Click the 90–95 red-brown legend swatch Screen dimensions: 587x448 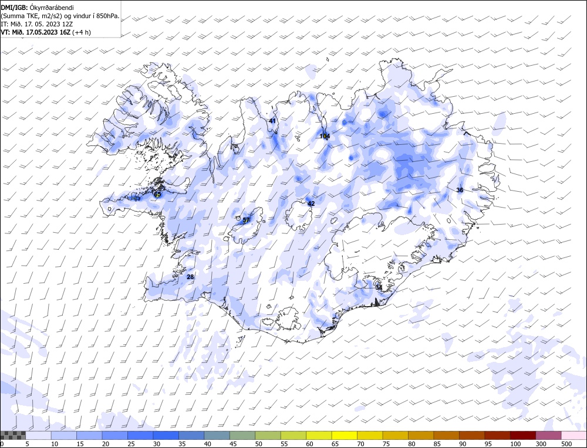tap(472, 435)
